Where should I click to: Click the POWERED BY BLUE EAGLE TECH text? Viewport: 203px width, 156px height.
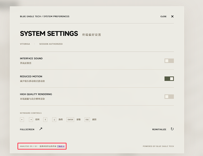coord(158,146)
